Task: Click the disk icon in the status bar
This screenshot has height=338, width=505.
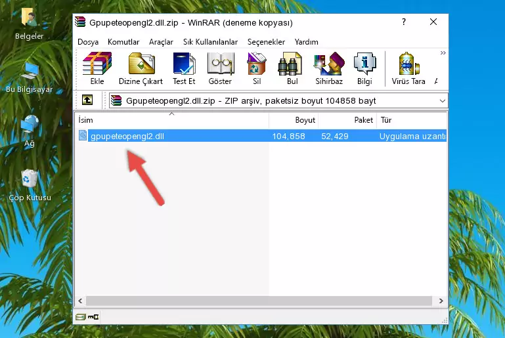Action: tap(81, 317)
